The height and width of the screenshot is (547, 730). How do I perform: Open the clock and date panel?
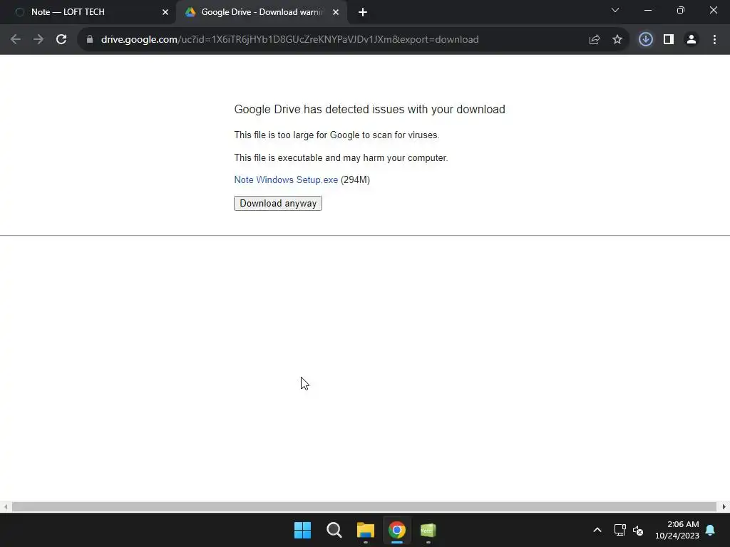(677, 530)
